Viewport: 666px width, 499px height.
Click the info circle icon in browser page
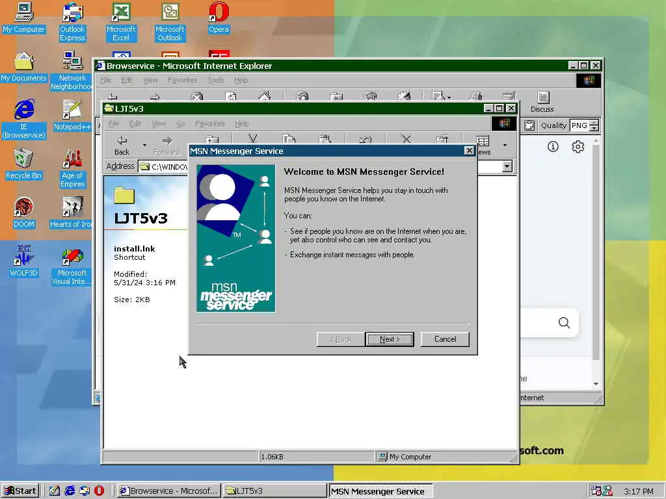(x=553, y=147)
